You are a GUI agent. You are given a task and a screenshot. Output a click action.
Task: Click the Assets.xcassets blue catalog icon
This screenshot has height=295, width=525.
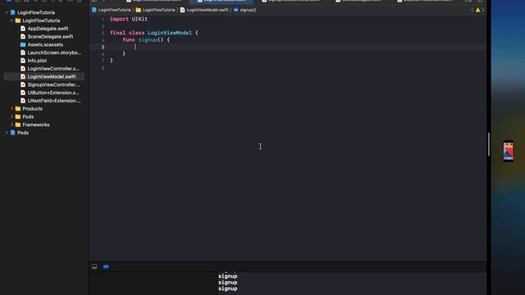pyautogui.click(x=23, y=44)
